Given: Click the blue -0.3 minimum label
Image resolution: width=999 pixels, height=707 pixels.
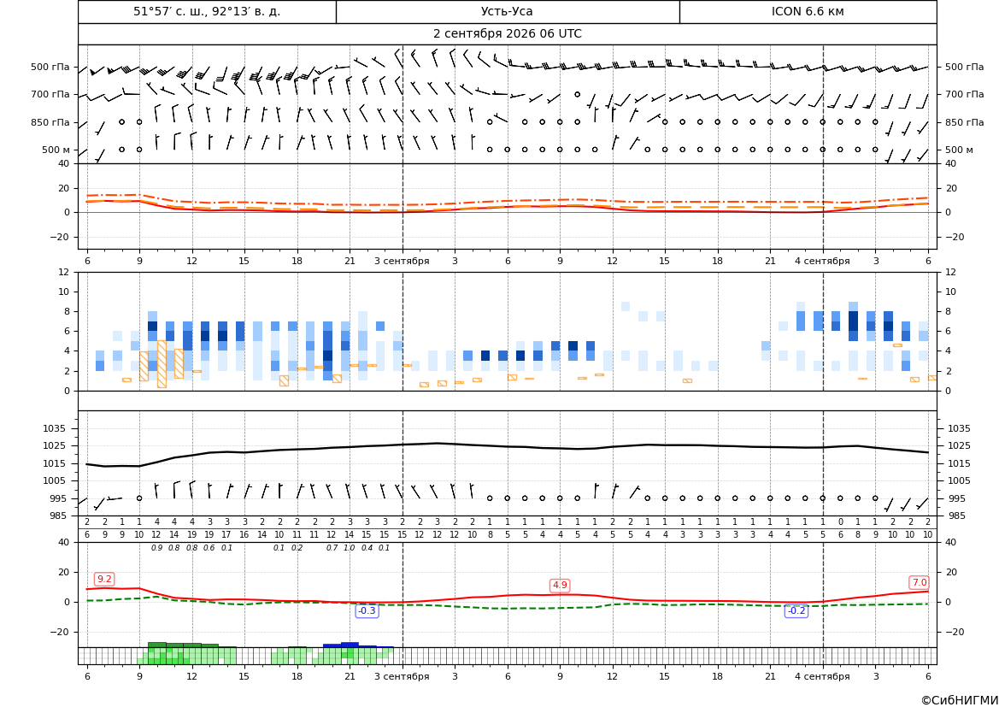Looking at the screenshot, I should click(367, 610).
